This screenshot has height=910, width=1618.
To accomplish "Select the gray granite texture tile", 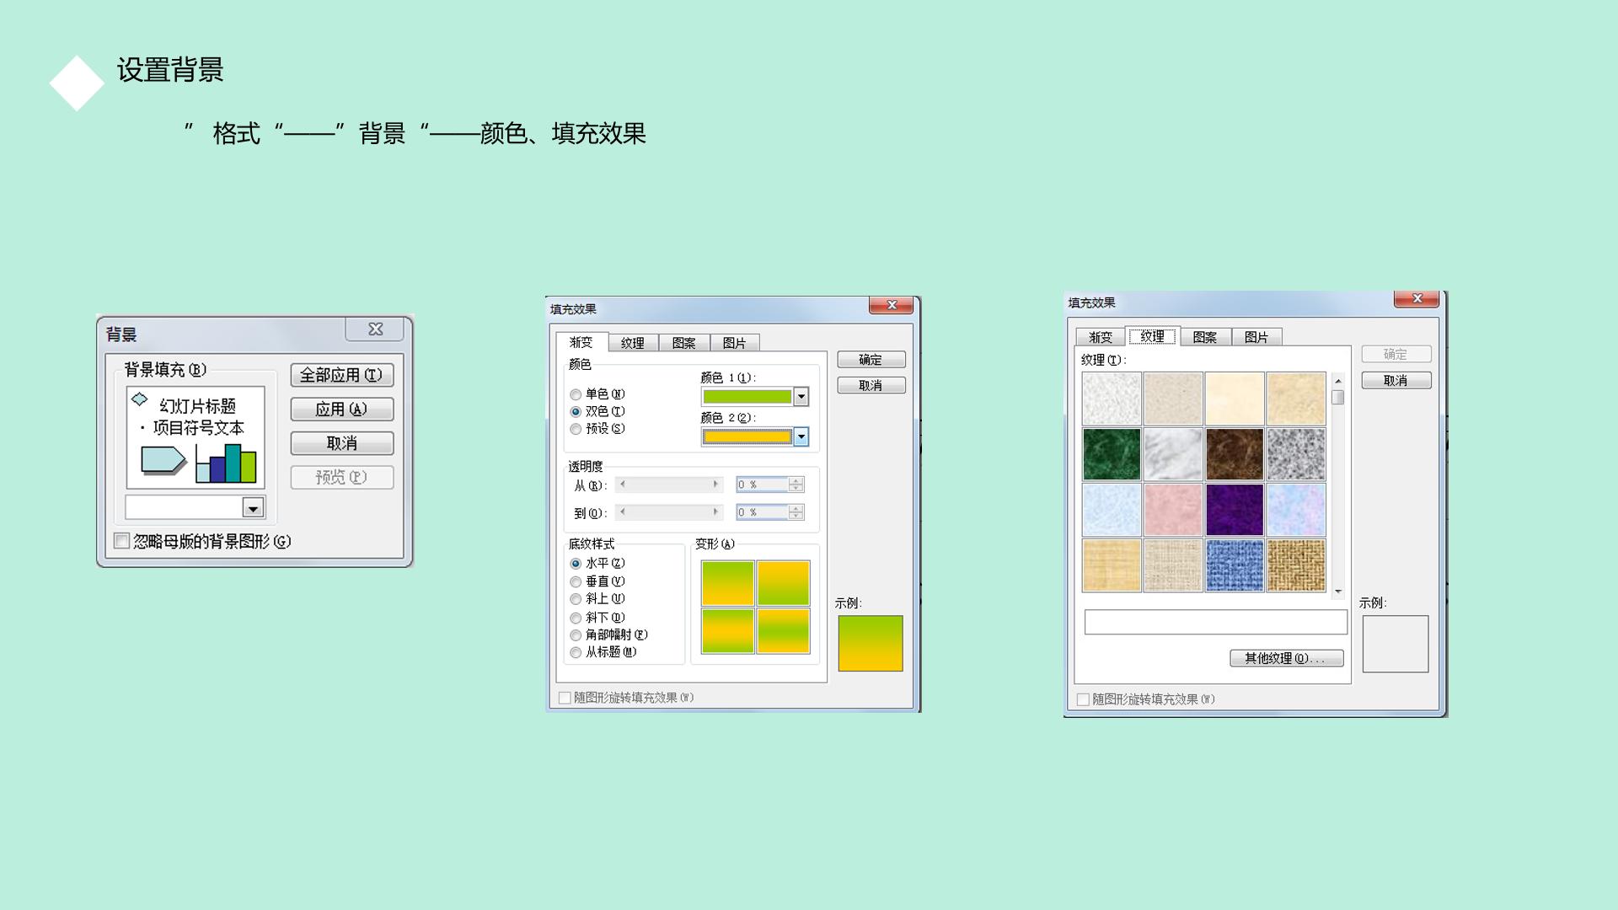I will coord(1296,454).
